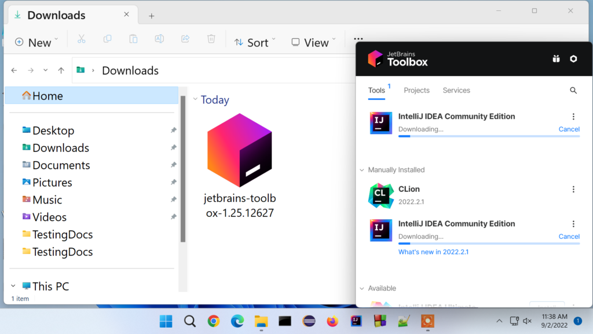This screenshot has width=593, height=334.
Task: Select the Cut icon in Explorer toolbar
Action: coord(82,39)
